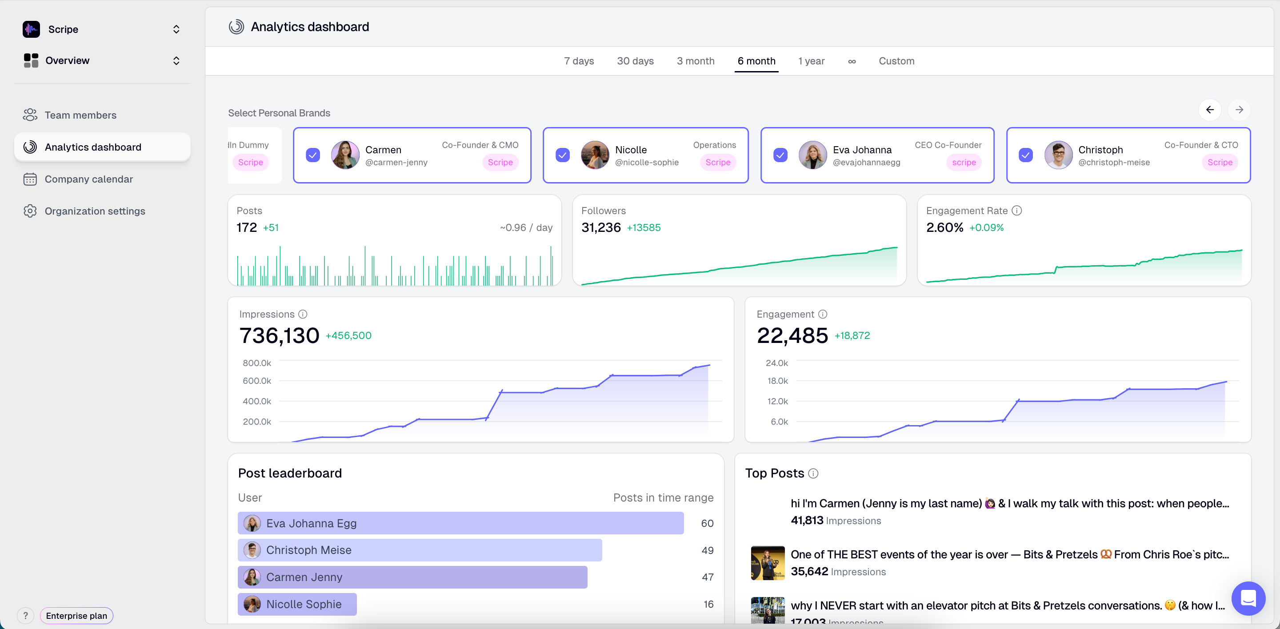This screenshot has width=1280, height=629.
Task: Open Organization settings gear icon
Action: 30,211
